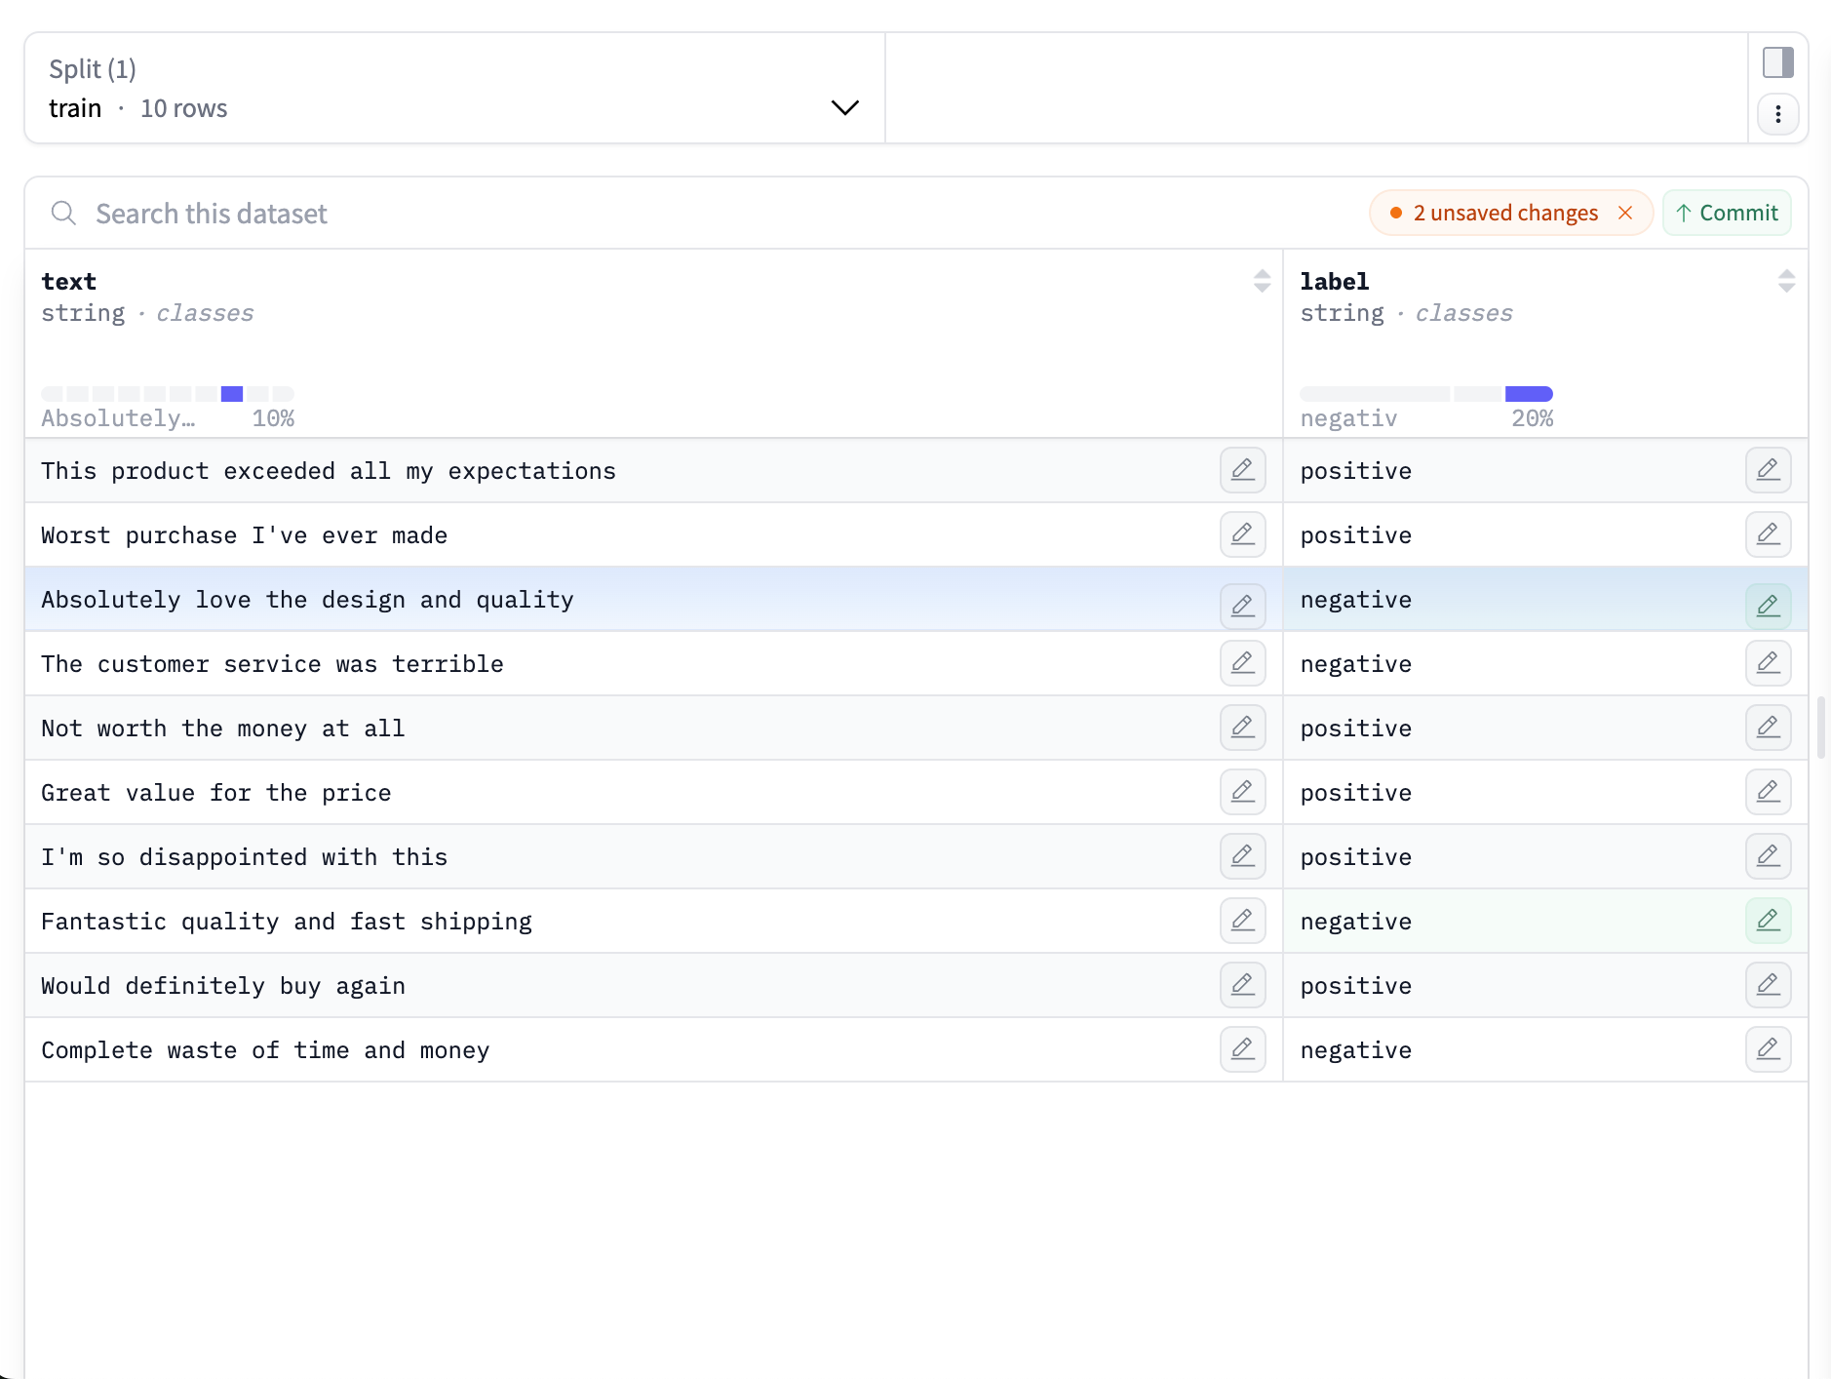Edit the text "This product exceeded all my expectations"
Image resolution: width=1831 pixels, height=1379 pixels.
[x=1242, y=470]
